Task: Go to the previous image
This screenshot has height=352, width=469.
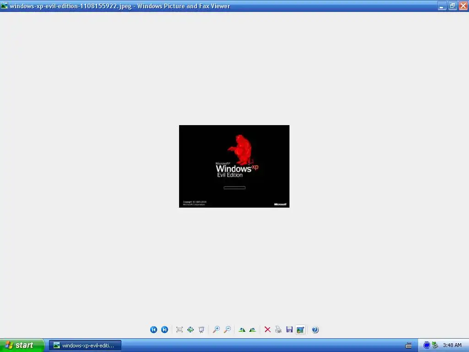Action: [x=153, y=330]
